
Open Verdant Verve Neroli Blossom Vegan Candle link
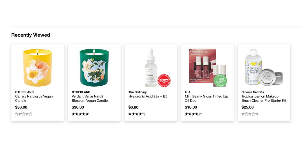coord(90,98)
